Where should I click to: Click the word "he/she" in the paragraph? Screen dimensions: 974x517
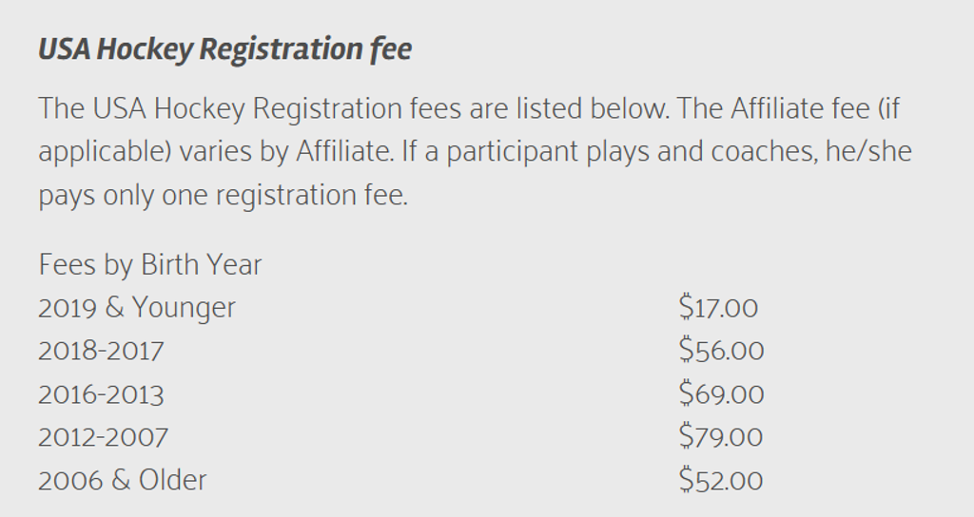click(867, 152)
